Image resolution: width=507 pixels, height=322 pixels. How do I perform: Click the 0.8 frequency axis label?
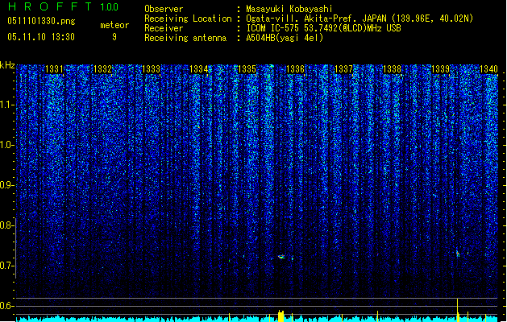coord(7,225)
